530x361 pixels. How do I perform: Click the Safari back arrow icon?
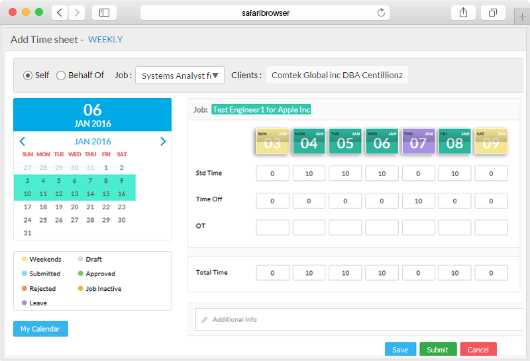(60, 13)
